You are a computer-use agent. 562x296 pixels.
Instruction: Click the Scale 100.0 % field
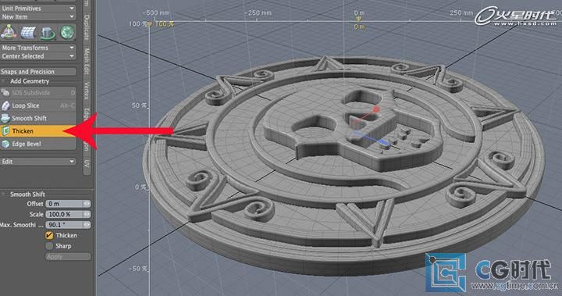(x=65, y=214)
